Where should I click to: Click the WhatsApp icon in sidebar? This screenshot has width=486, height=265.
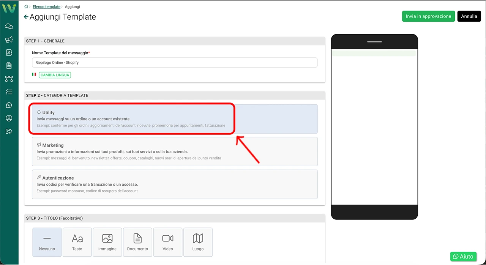click(x=9, y=105)
